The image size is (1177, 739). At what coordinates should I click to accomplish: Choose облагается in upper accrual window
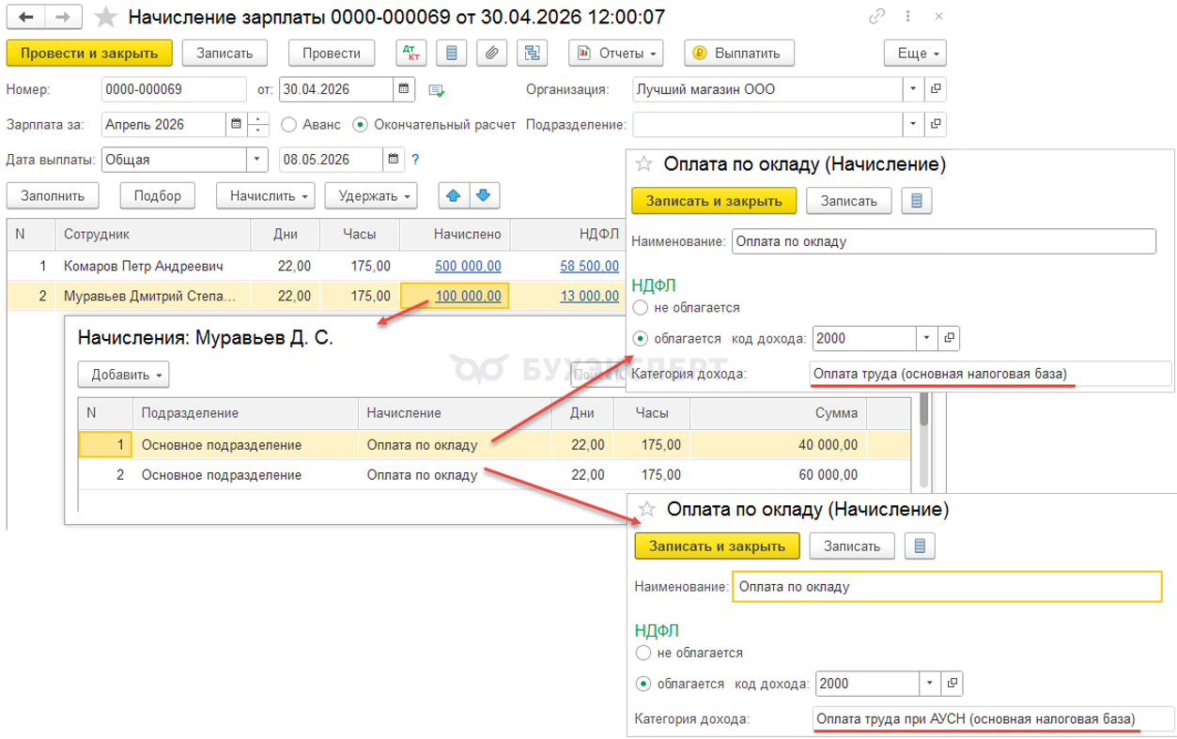click(641, 338)
